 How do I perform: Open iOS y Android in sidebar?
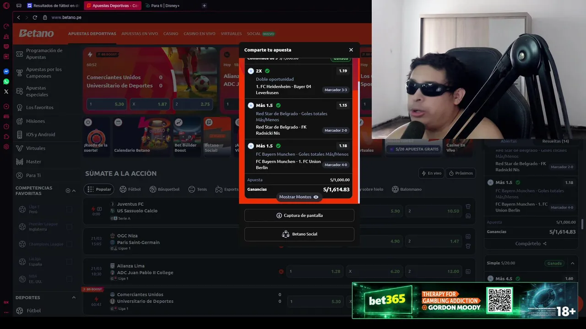(x=40, y=134)
